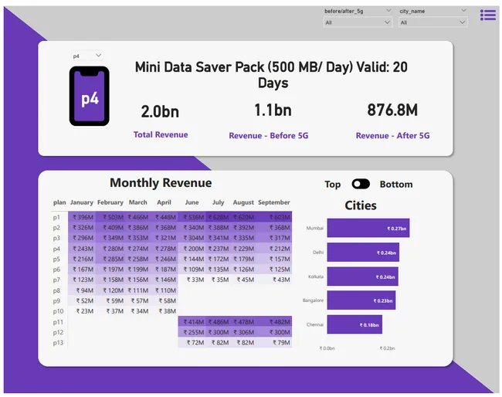This screenshot has height=397, width=502.
Task: Select the p10 row label
Action: click(x=58, y=311)
